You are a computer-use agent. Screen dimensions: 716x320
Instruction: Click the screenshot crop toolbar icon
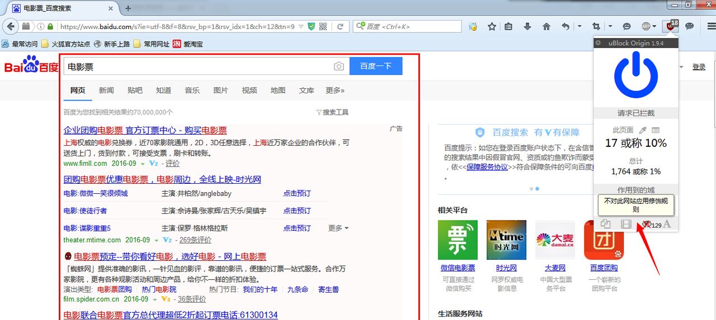tap(596, 26)
